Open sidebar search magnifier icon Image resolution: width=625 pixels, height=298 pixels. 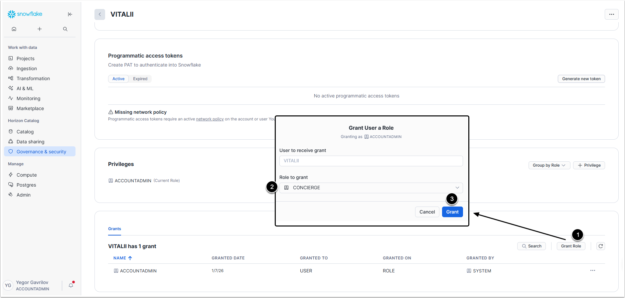pos(65,29)
